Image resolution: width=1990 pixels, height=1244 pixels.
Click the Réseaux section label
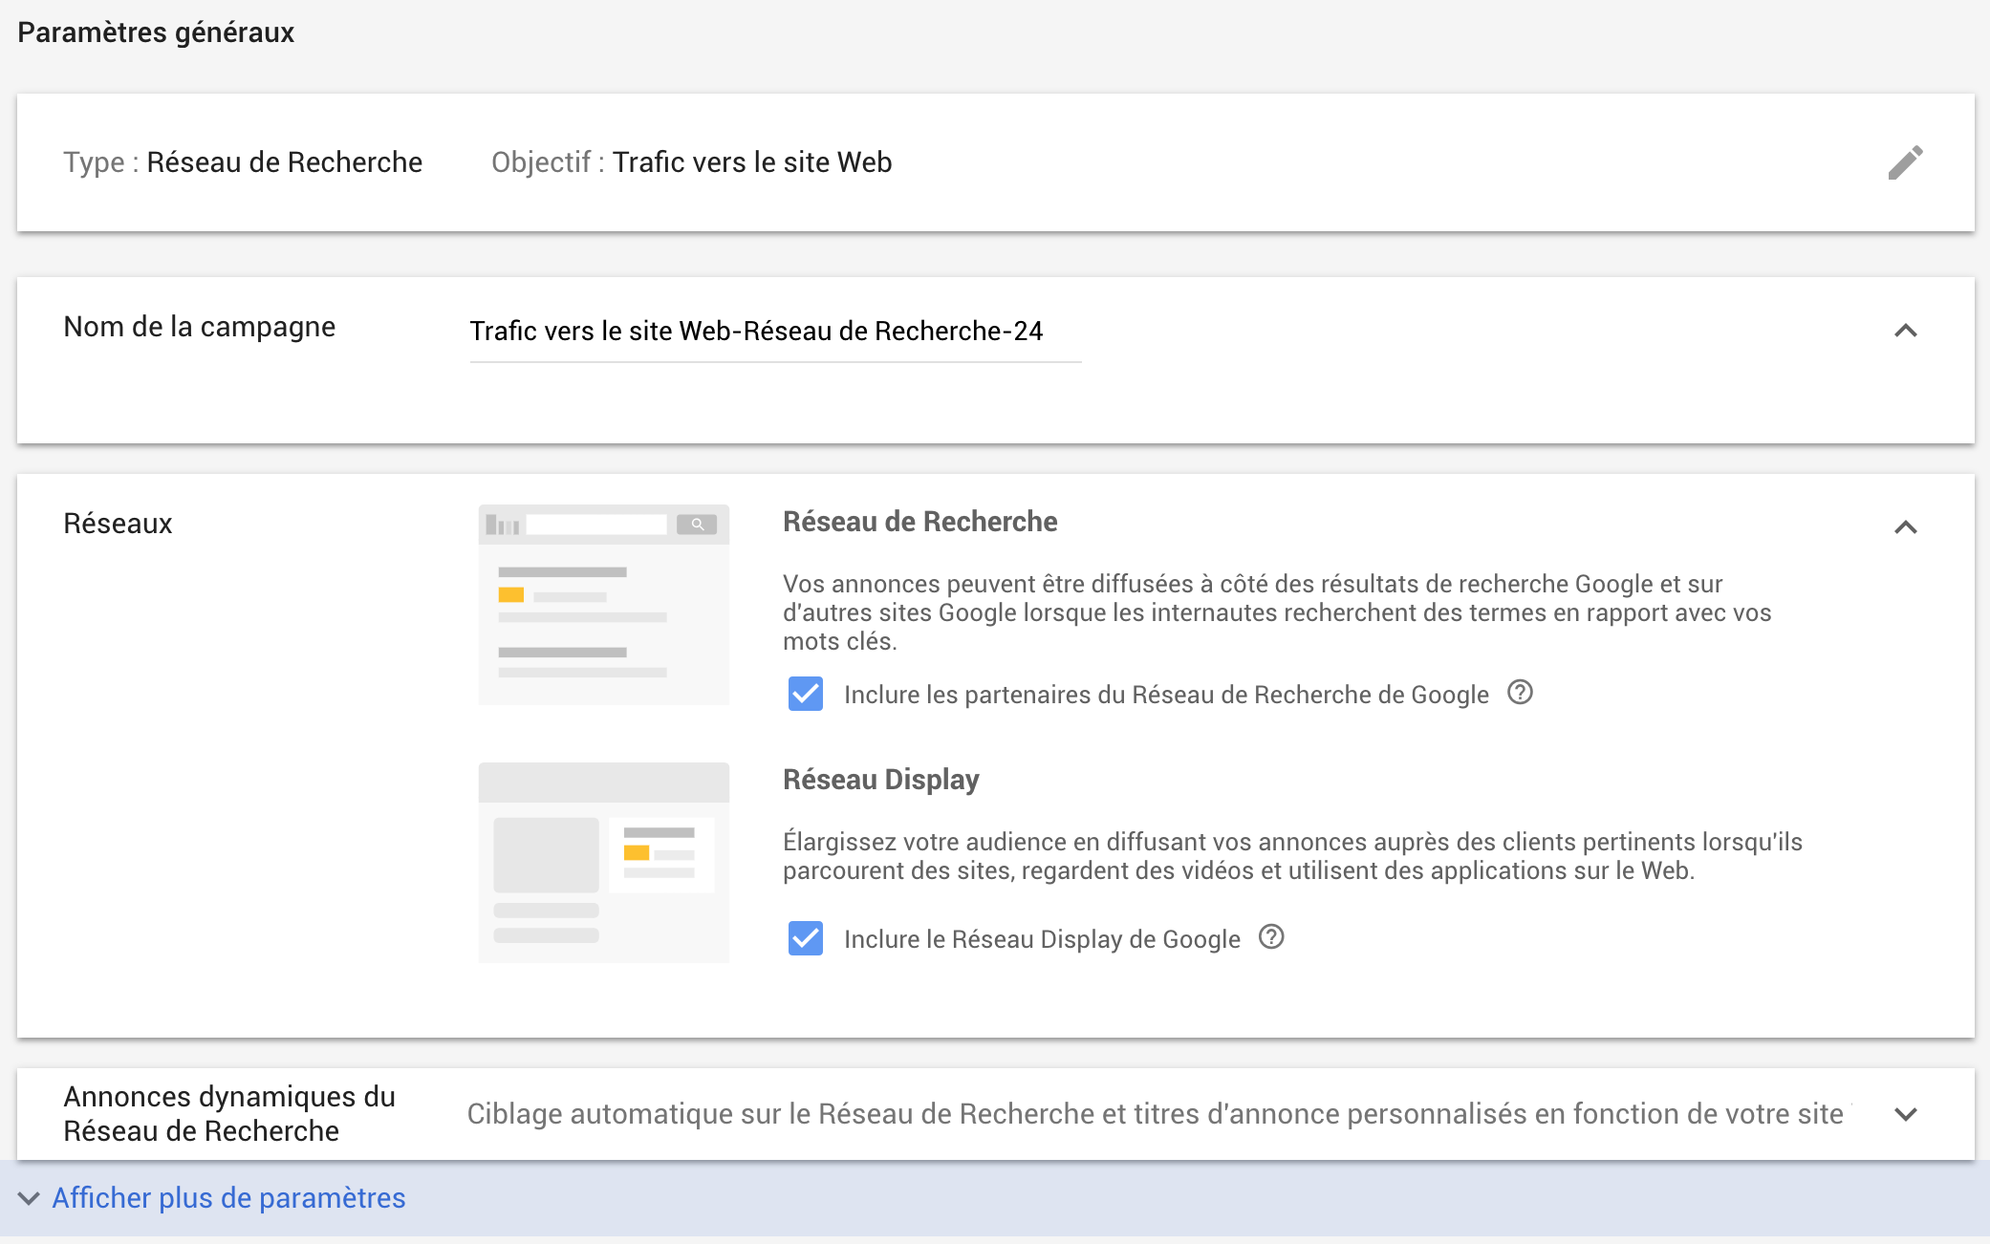118,524
